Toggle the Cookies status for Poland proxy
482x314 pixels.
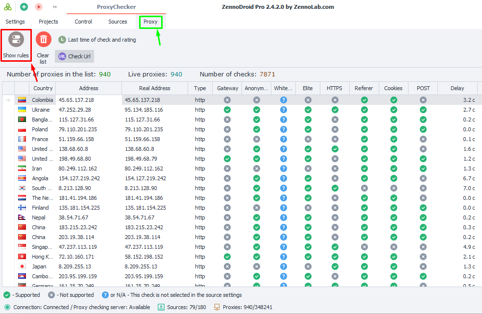click(393, 129)
